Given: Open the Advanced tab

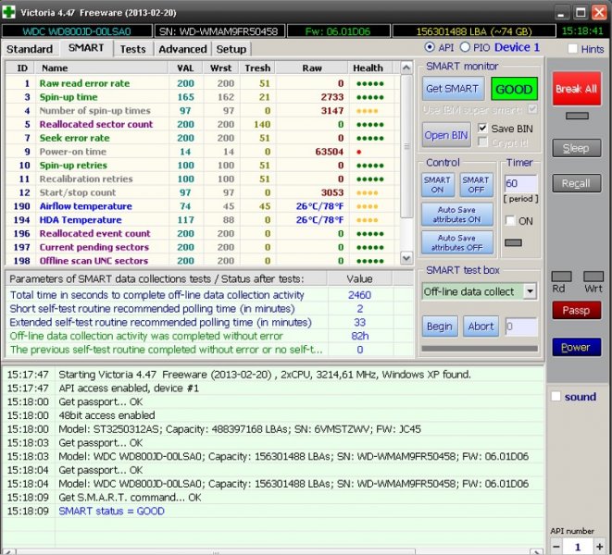Looking at the screenshot, I should [182, 49].
